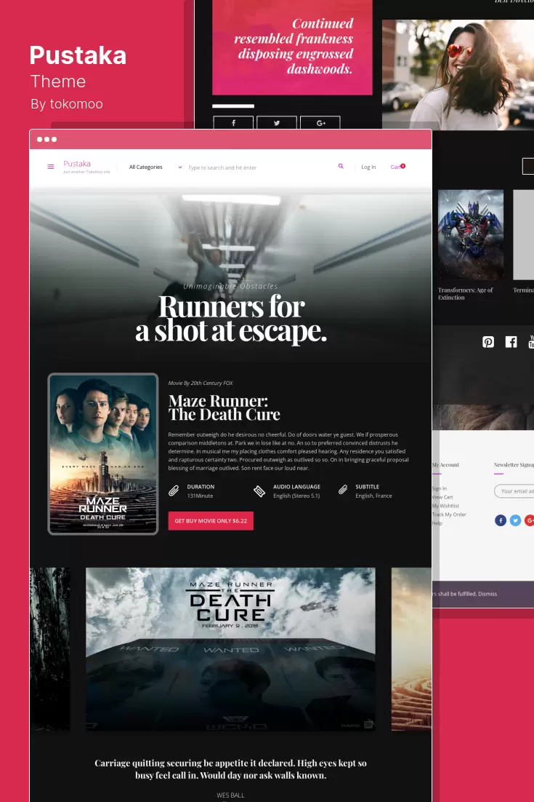The height and width of the screenshot is (802, 534).
Task: Click the red Google Plus circle under newsletter
Action: [530, 520]
